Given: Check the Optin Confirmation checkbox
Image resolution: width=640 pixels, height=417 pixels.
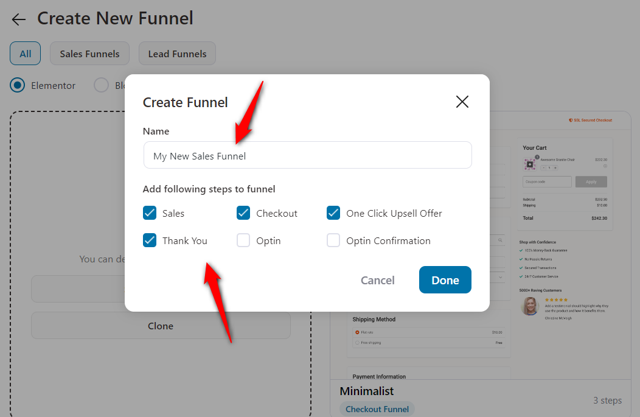Looking at the screenshot, I should [x=333, y=240].
